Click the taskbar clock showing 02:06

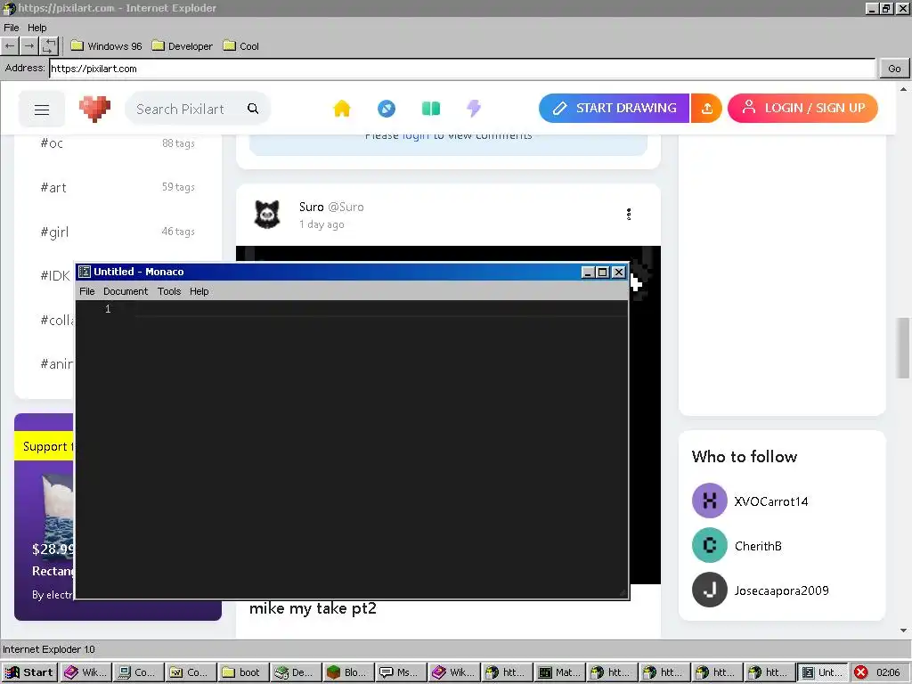click(888, 672)
